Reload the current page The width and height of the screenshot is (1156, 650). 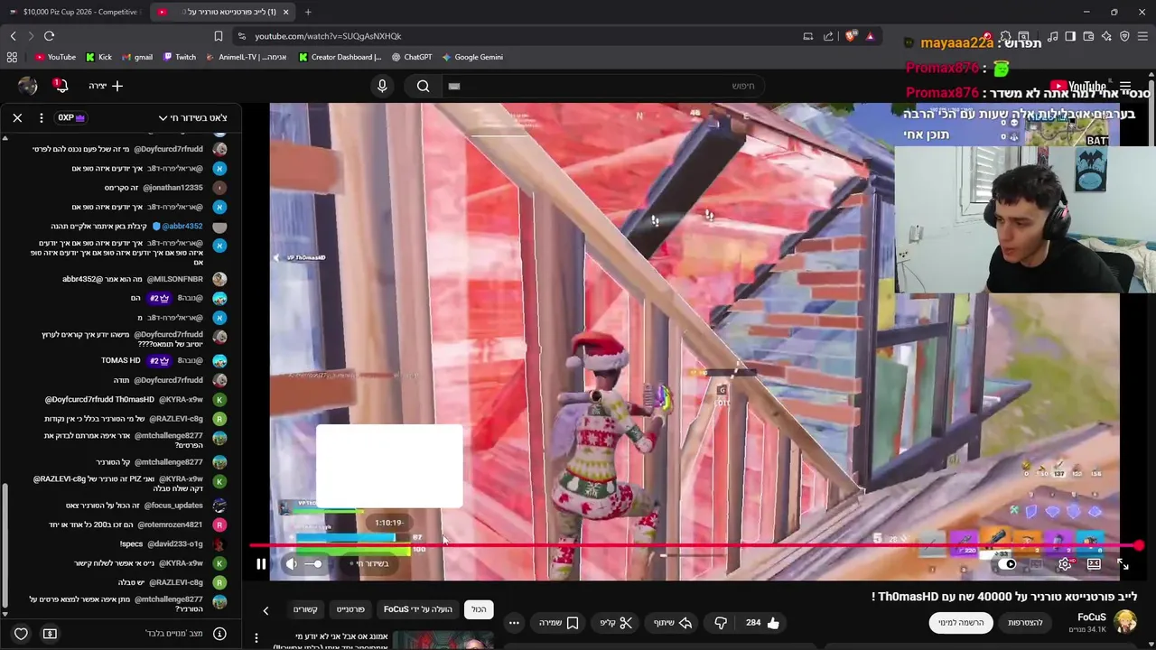click(49, 36)
